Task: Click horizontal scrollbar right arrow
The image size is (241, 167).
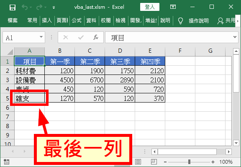Action: (229, 152)
